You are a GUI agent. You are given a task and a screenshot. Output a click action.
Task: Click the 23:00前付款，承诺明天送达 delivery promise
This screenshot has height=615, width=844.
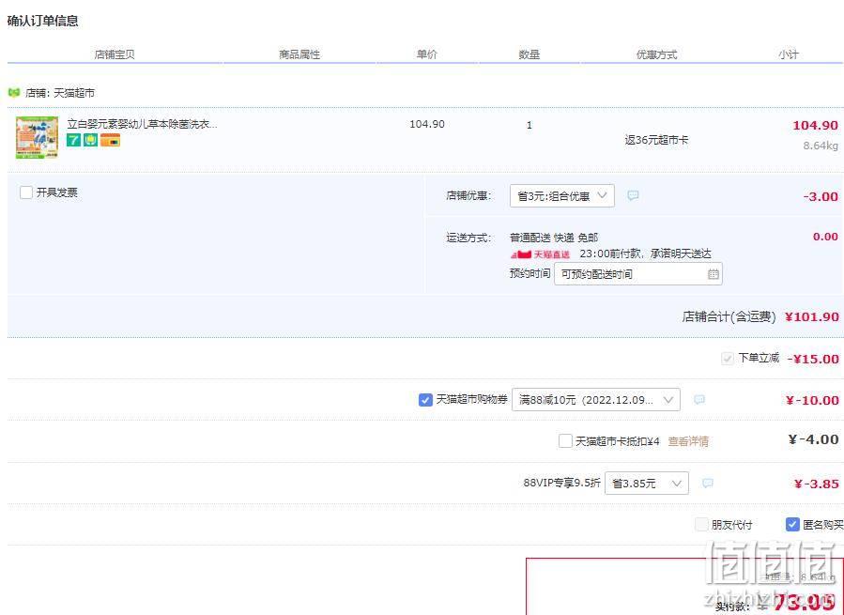645,254
